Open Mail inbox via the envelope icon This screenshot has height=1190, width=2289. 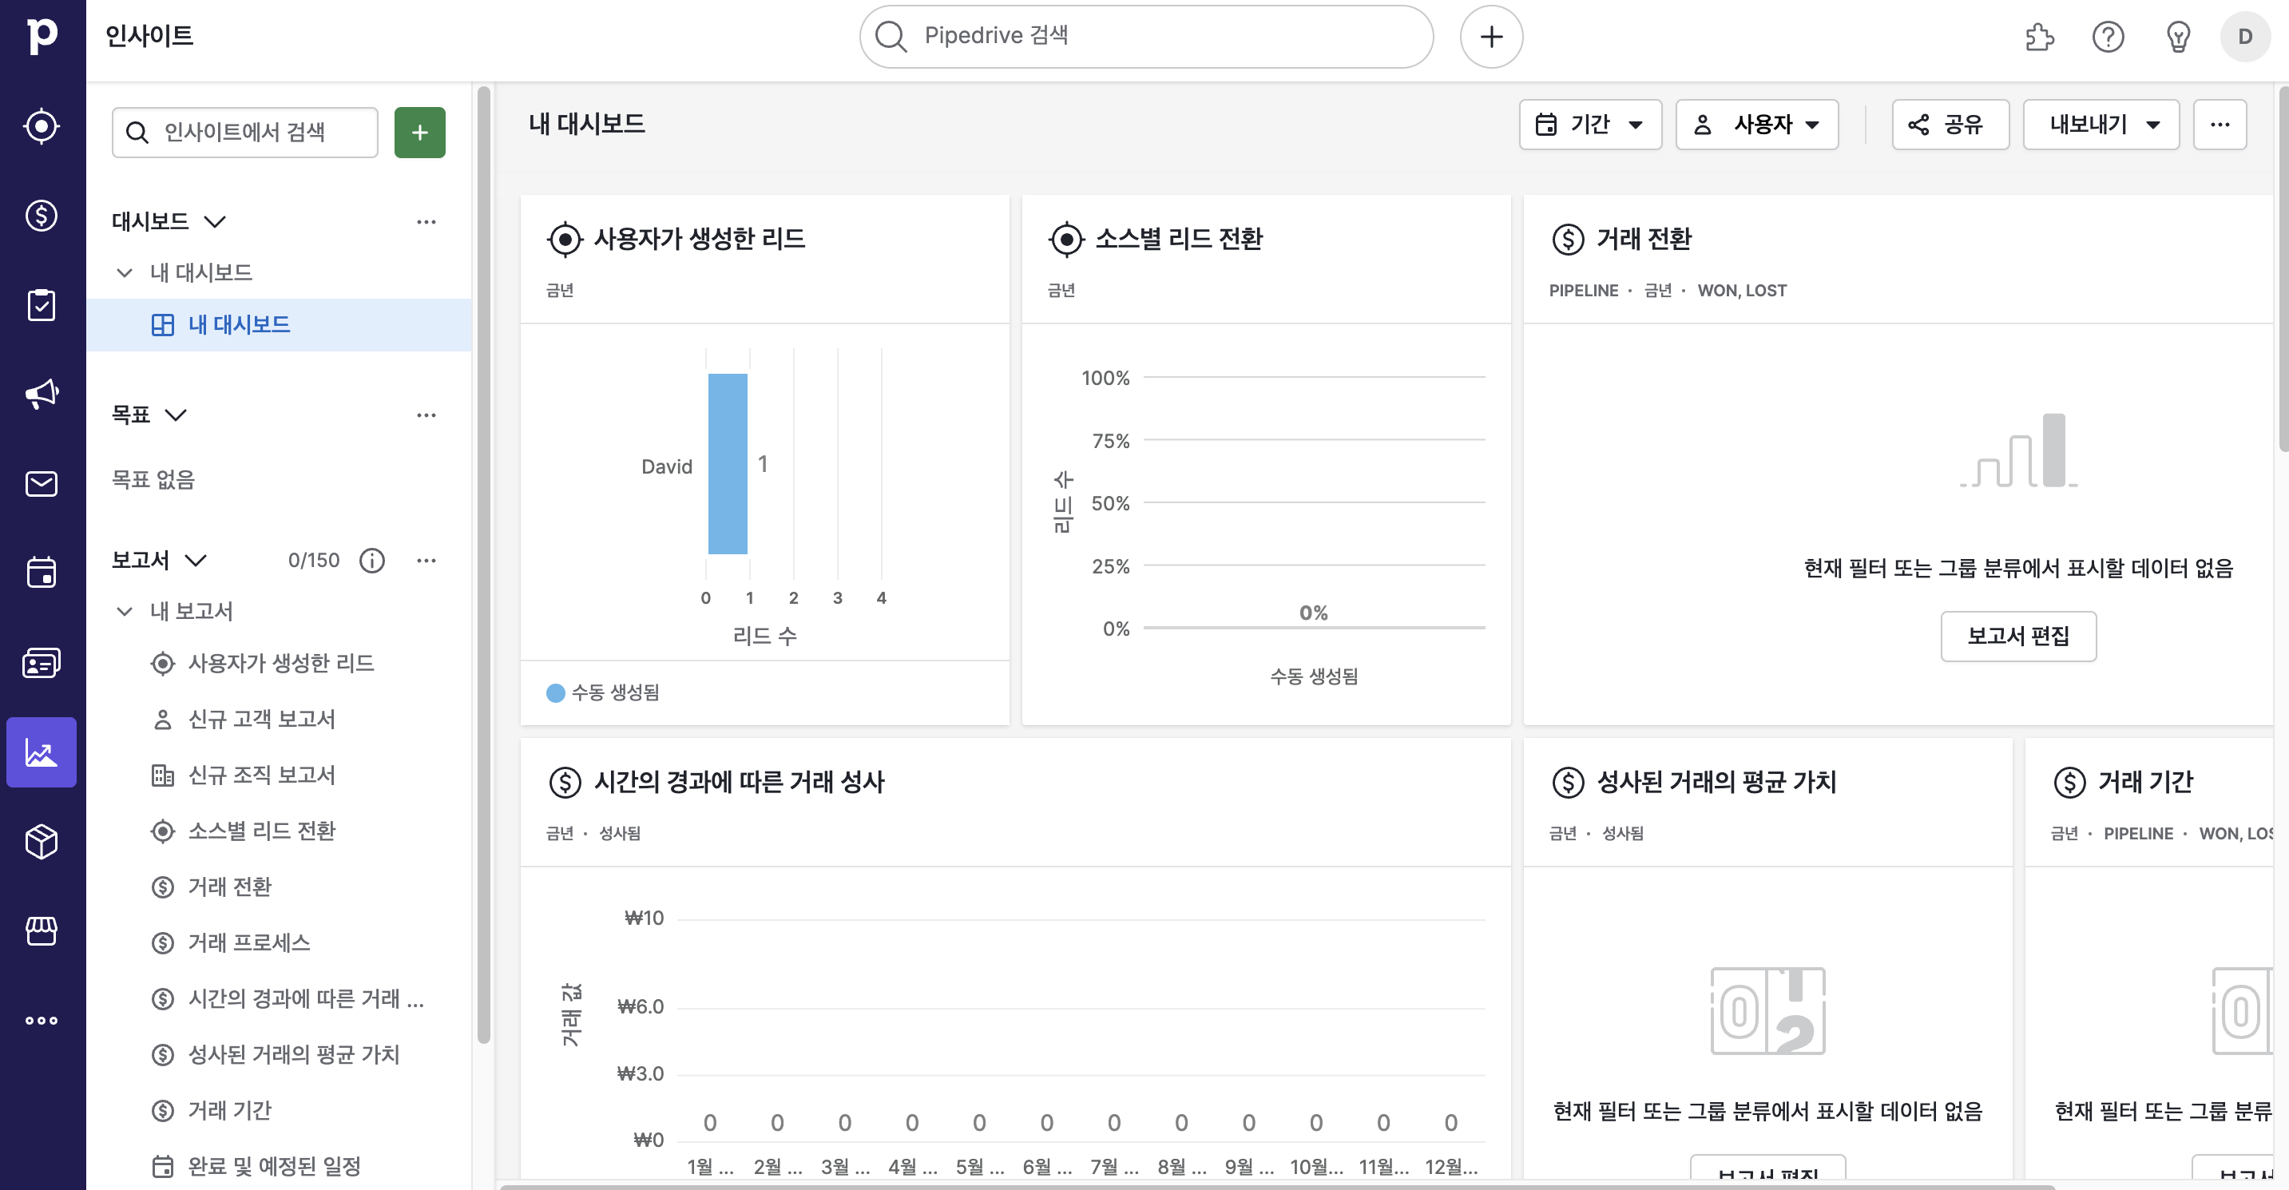[42, 483]
